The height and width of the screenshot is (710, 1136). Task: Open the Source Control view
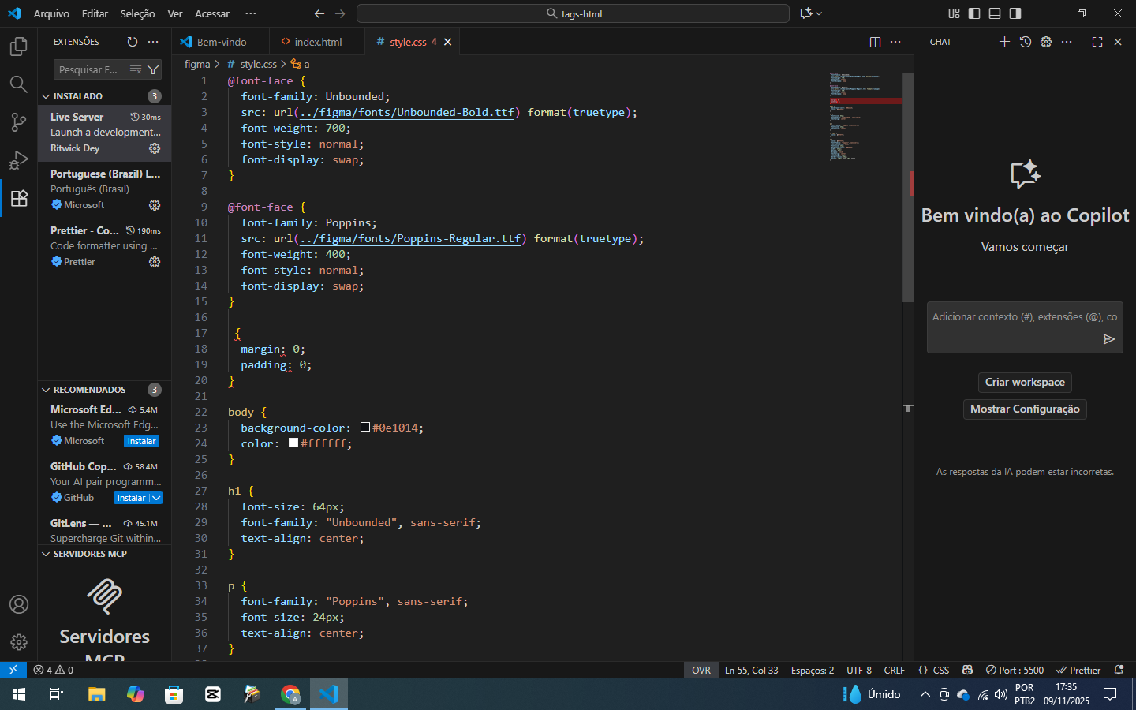point(18,122)
